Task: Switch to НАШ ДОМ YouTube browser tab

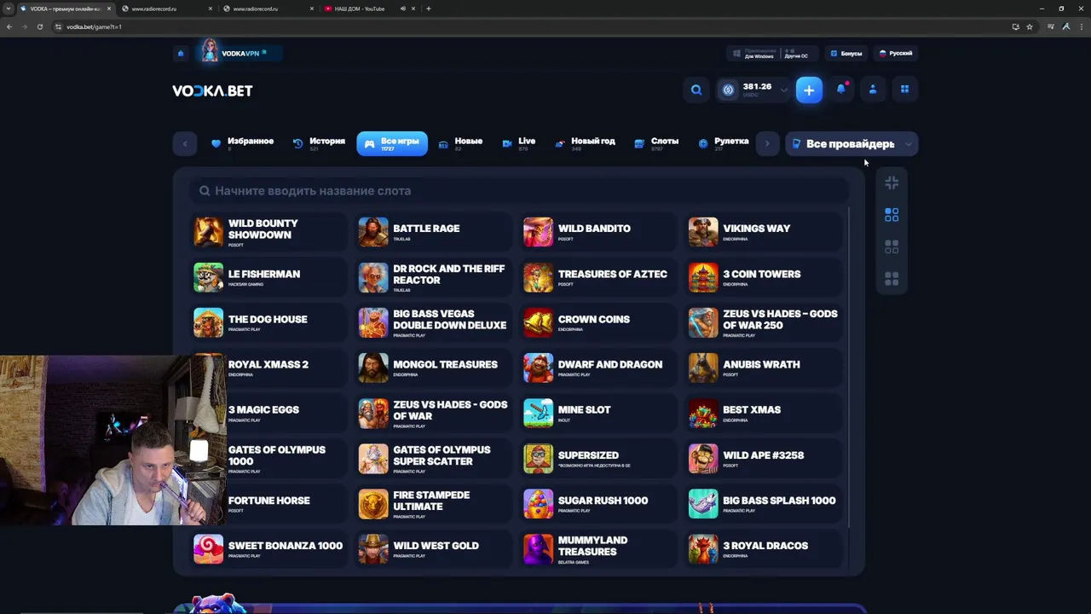Action: (359, 9)
